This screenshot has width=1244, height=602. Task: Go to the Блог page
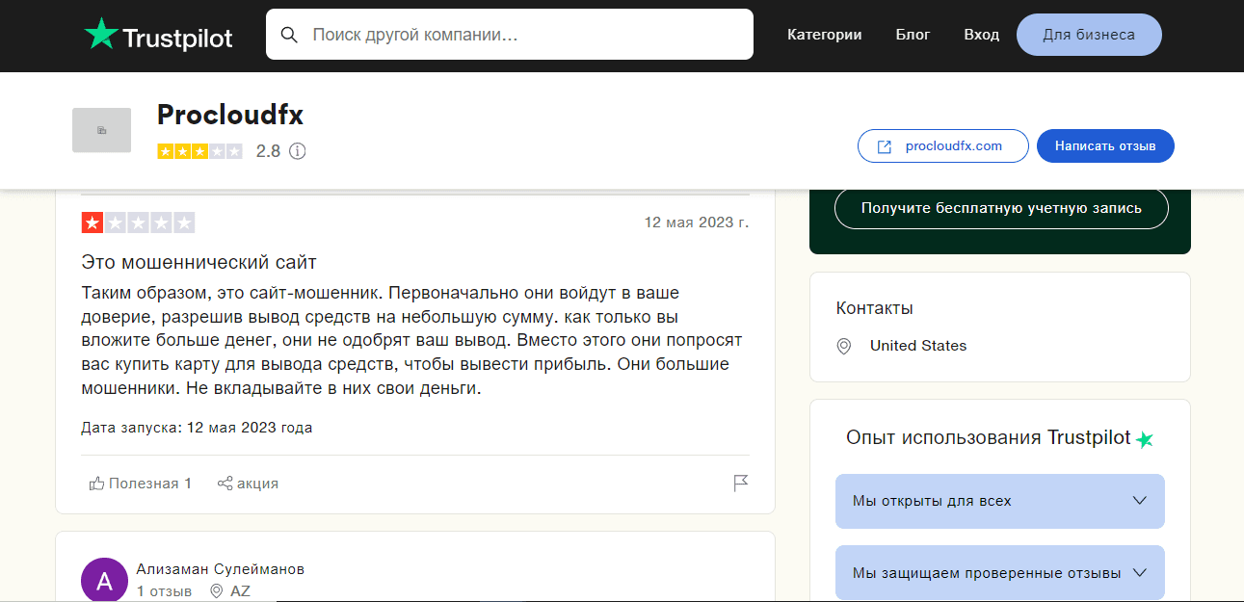point(913,35)
